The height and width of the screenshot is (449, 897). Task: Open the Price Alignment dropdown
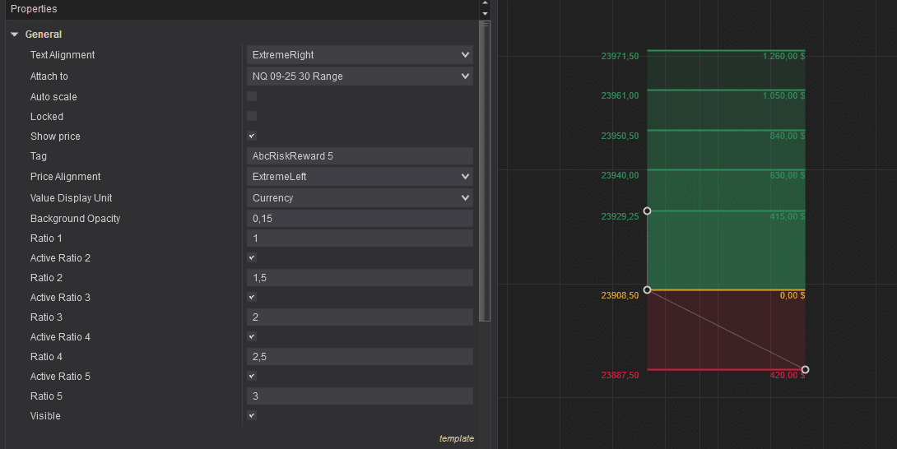pos(360,177)
